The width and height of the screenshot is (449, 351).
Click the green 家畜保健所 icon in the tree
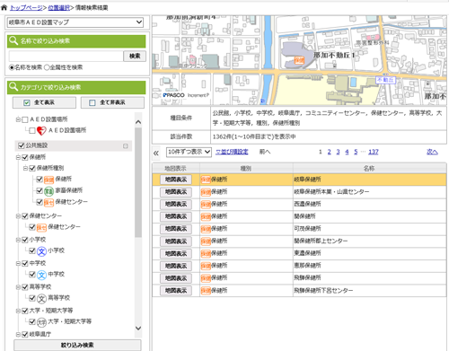coord(48,191)
